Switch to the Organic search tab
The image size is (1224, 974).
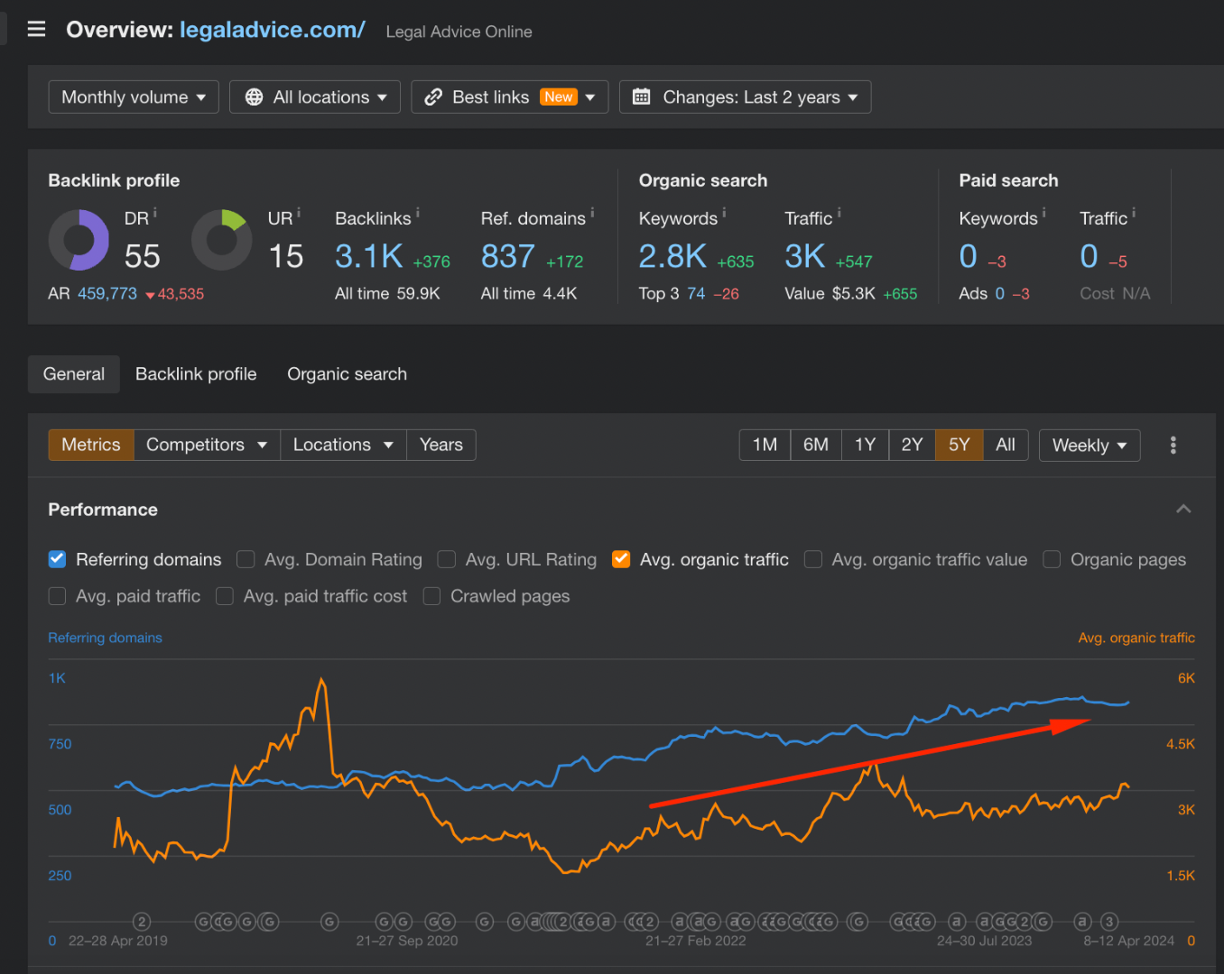point(347,374)
